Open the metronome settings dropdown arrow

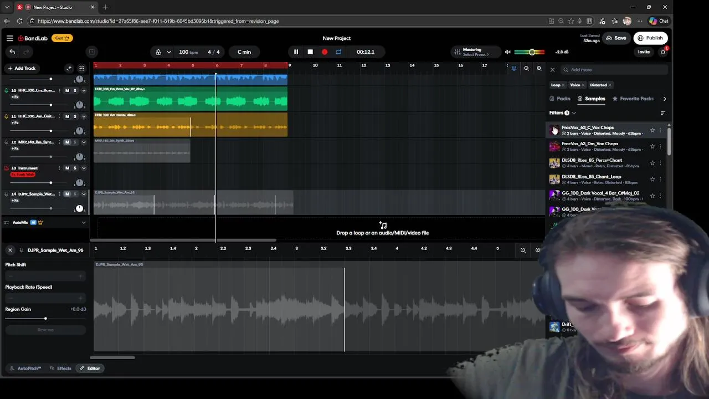pos(169,52)
